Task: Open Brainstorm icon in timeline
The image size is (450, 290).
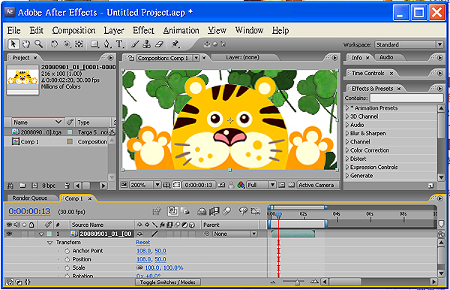Action: pyautogui.click(x=243, y=211)
